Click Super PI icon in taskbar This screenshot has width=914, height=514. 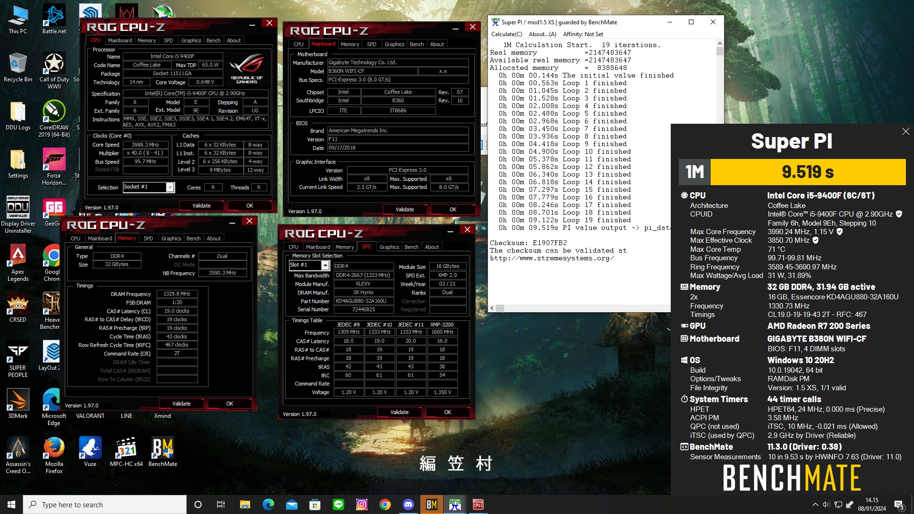click(x=455, y=504)
